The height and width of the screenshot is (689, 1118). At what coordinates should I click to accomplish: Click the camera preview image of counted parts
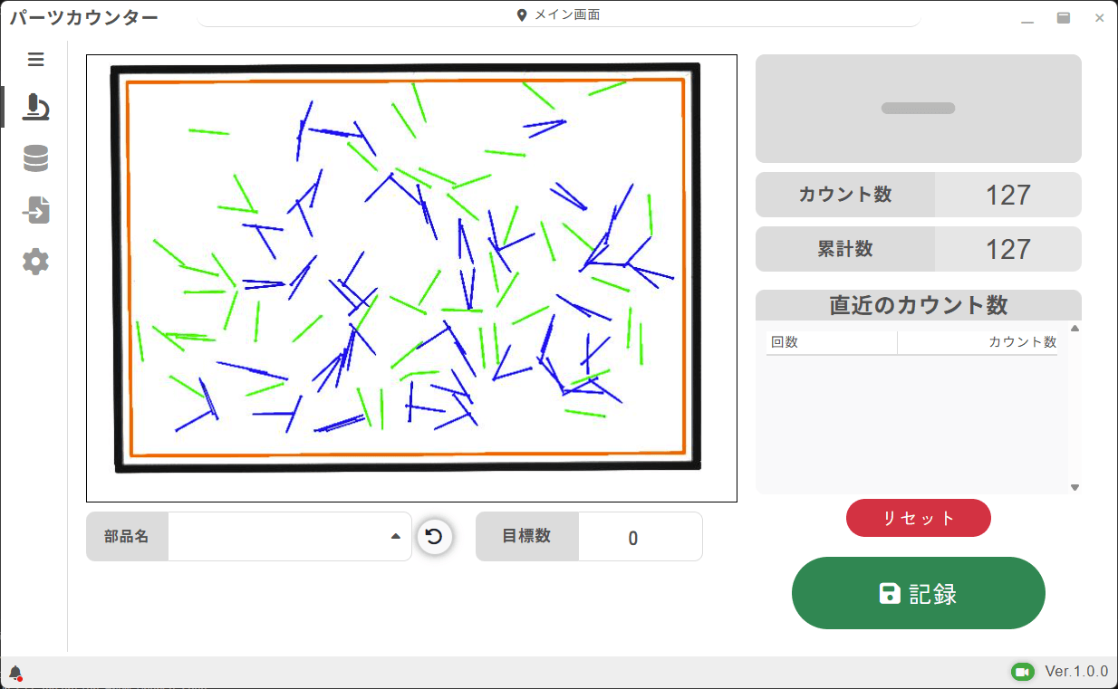pos(411,277)
